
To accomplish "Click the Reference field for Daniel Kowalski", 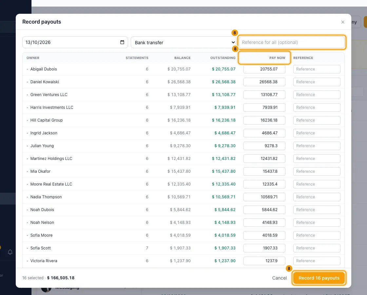I will [317, 82].
